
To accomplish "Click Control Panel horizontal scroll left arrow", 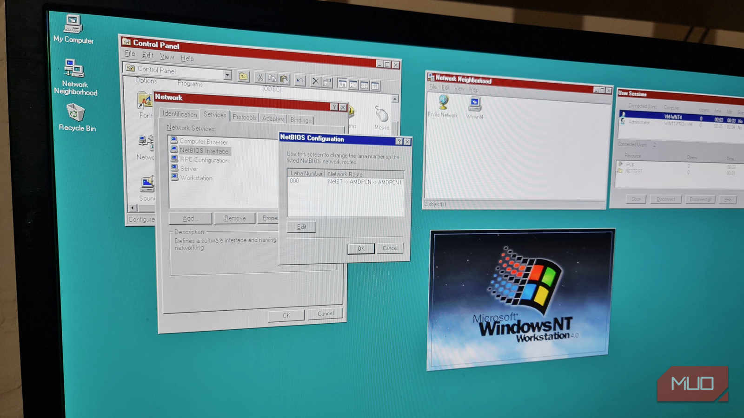I will click(x=133, y=208).
